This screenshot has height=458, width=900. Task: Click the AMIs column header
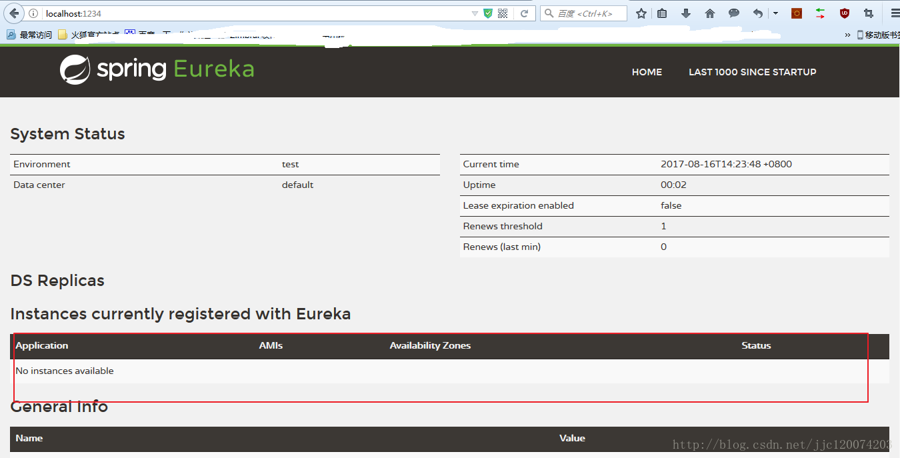pyautogui.click(x=271, y=345)
